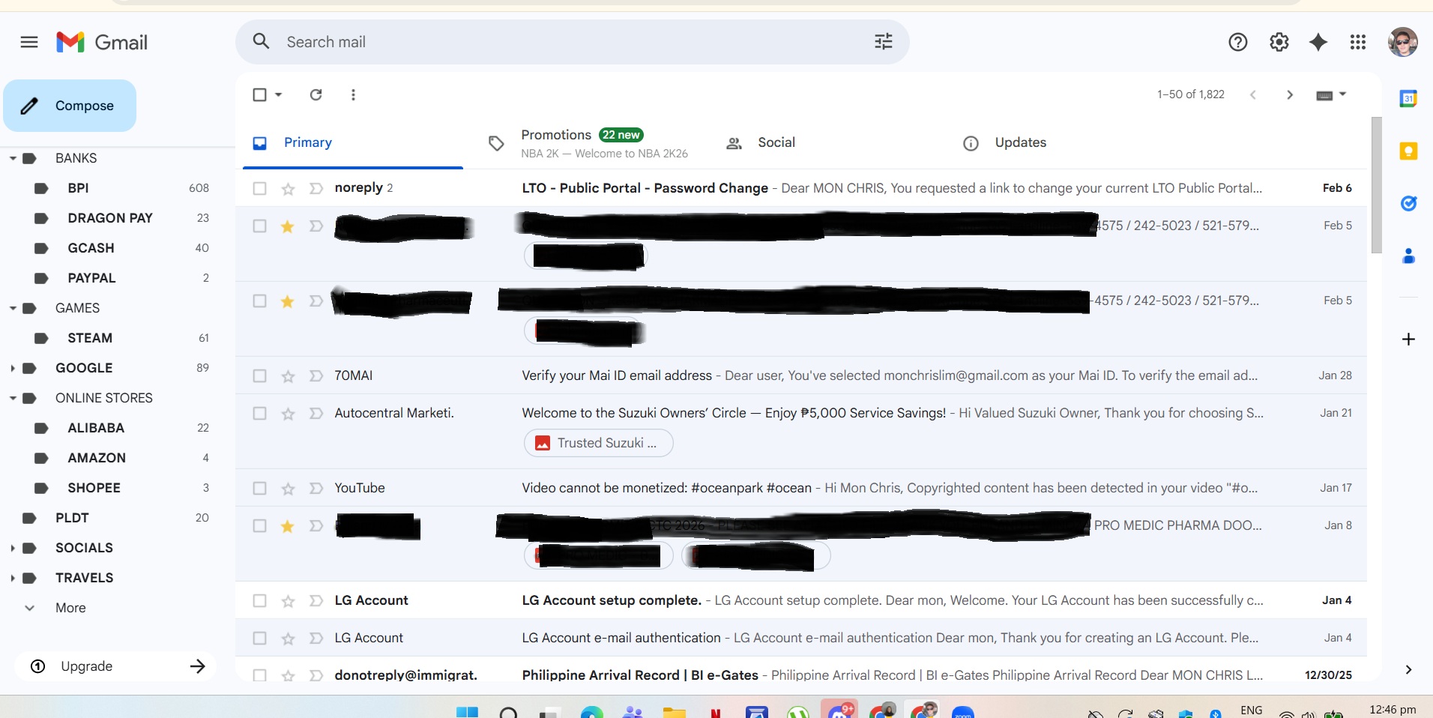
Task: Star the LG Account setup complete email
Action: (x=288, y=600)
